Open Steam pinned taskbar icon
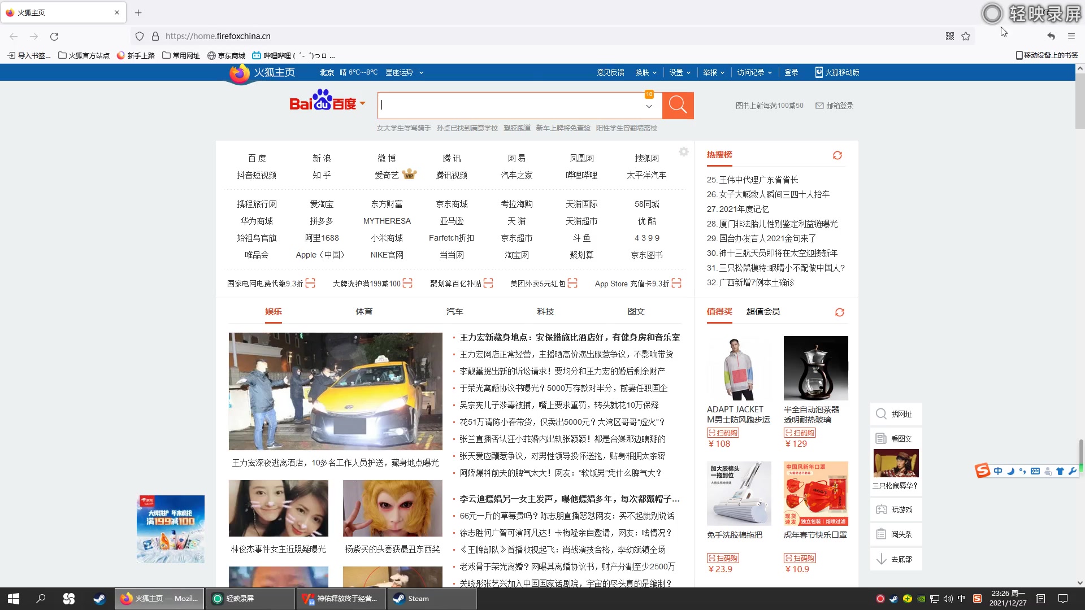 (99, 599)
